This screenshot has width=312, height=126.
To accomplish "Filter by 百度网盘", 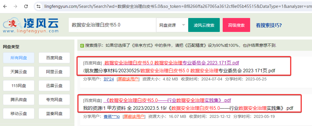I will pos(54,58).
